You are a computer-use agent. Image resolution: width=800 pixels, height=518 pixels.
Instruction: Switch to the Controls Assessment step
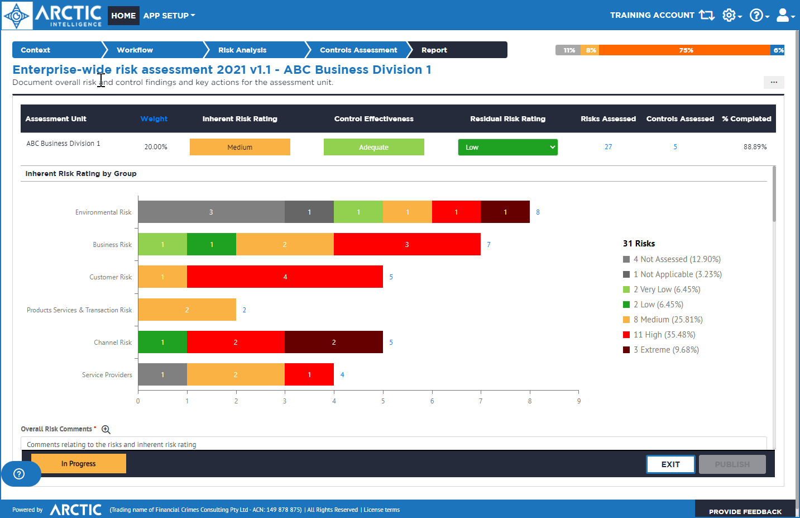coord(358,50)
